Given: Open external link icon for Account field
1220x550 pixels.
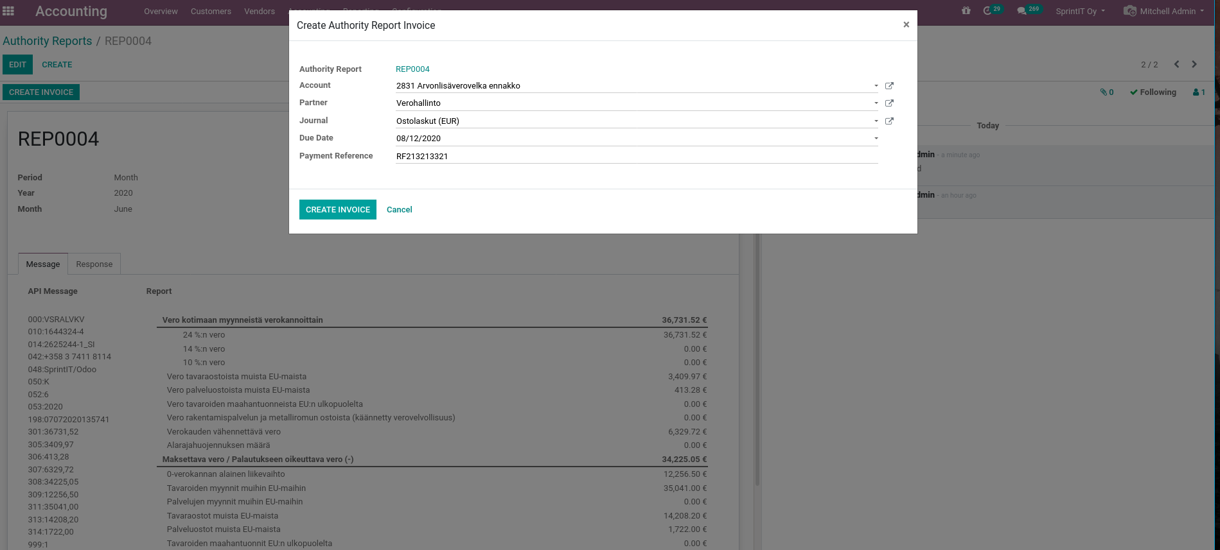Looking at the screenshot, I should click(x=889, y=85).
